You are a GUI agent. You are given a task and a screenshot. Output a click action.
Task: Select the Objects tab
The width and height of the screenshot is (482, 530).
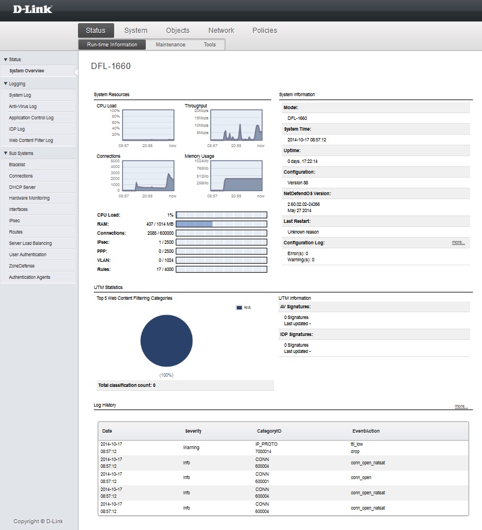point(178,31)
